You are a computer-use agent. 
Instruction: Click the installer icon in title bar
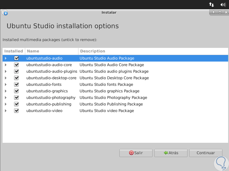(x=5, y=13)
